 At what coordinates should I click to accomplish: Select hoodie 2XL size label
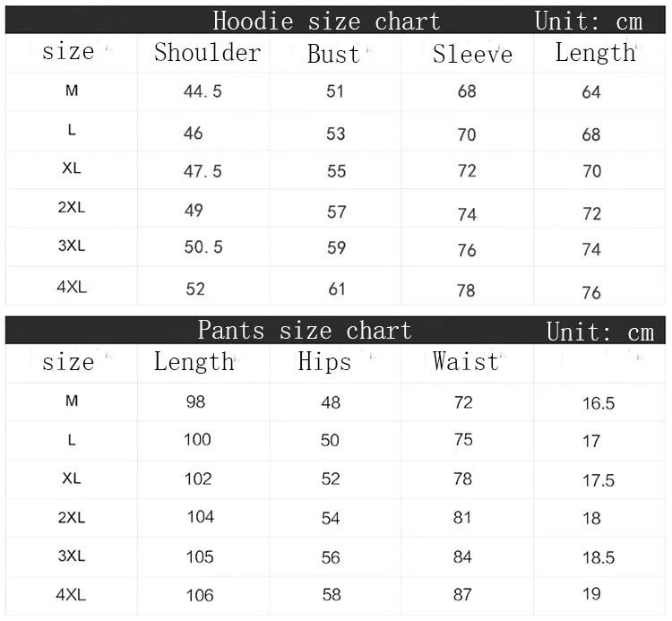(x=72, y=207)
